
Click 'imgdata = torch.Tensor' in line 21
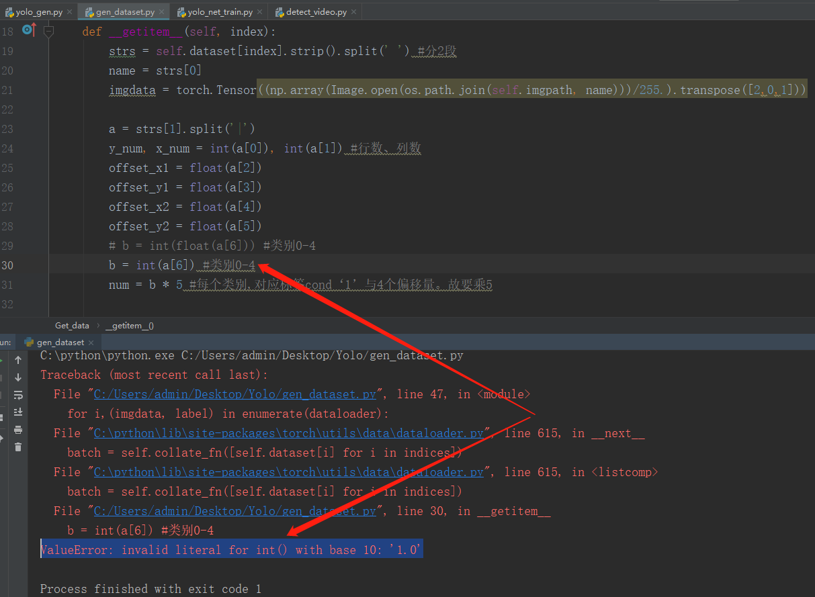[182, 90]
